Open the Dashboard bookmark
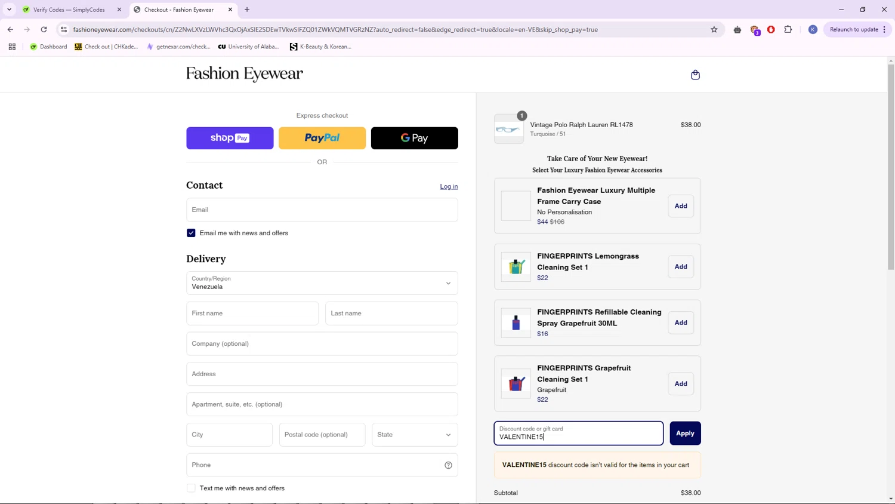Image resolution: width=895 pixels, height=504 pixels. (48, 47)
